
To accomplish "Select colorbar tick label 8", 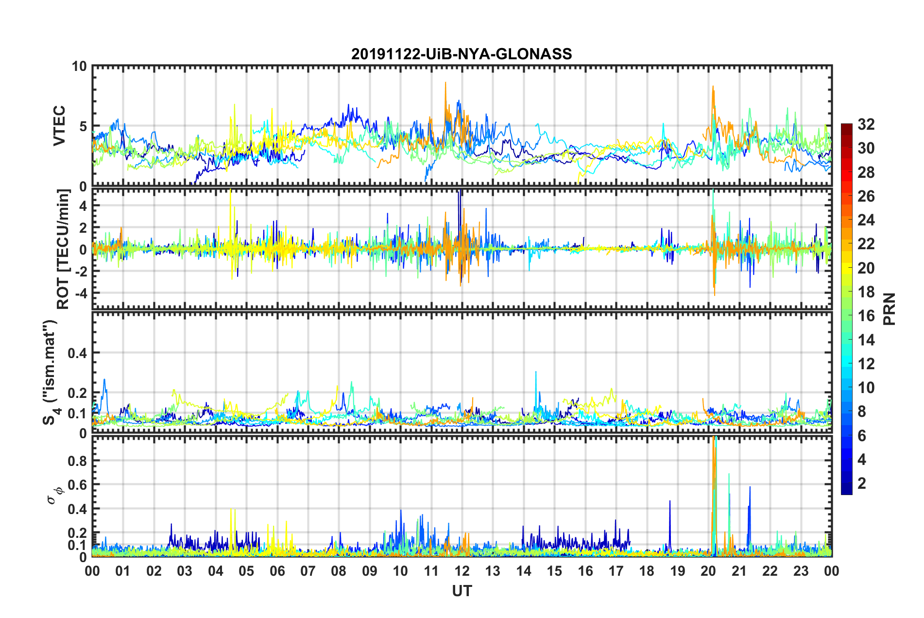I will [861, 412].
